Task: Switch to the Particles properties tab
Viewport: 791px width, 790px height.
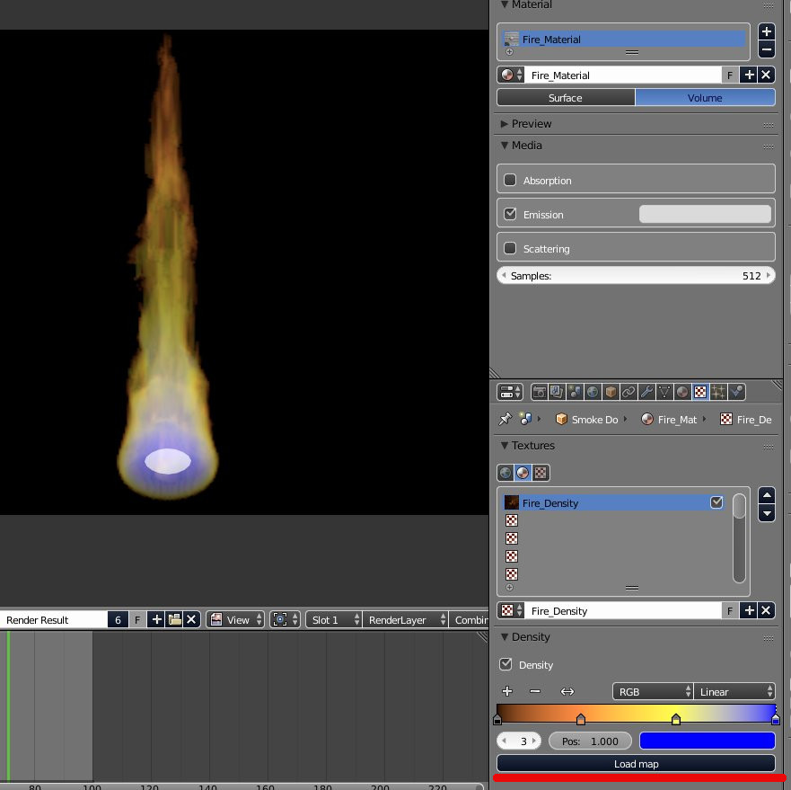Action: 718,392
